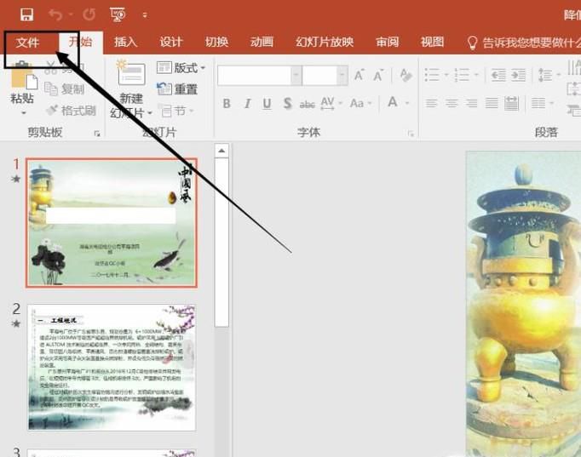Open the 幻灯片放映 (Slide Show) tab
The height and width of the screenshot is (457, 581).
325,42
